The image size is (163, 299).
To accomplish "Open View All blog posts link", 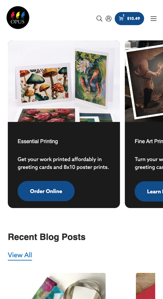I will tap(20, 255).
